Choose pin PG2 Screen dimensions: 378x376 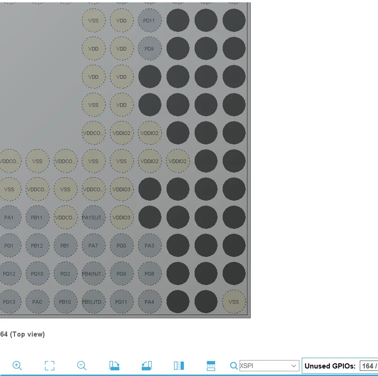(x=65, y=273)
